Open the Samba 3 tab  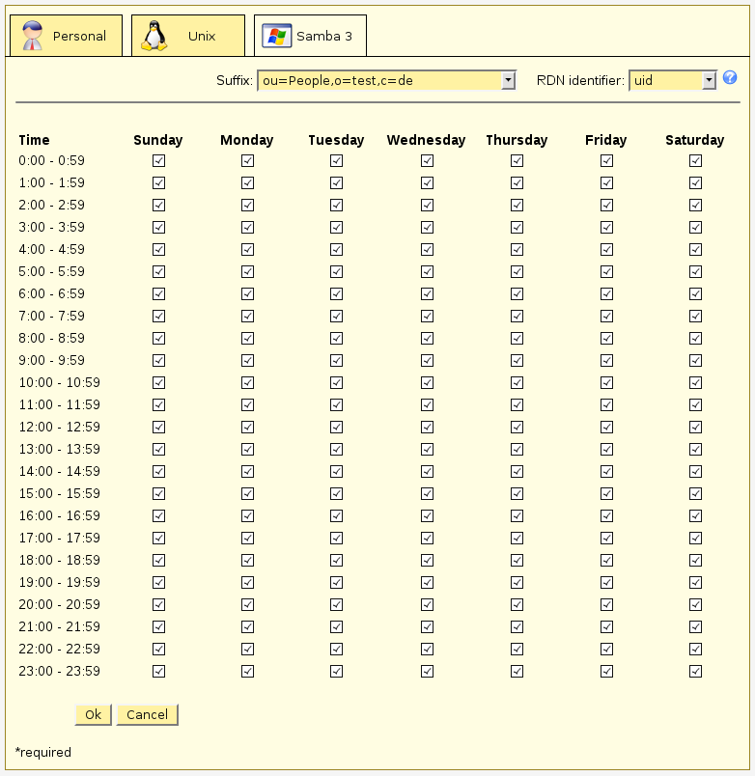[x=323, y=37]
